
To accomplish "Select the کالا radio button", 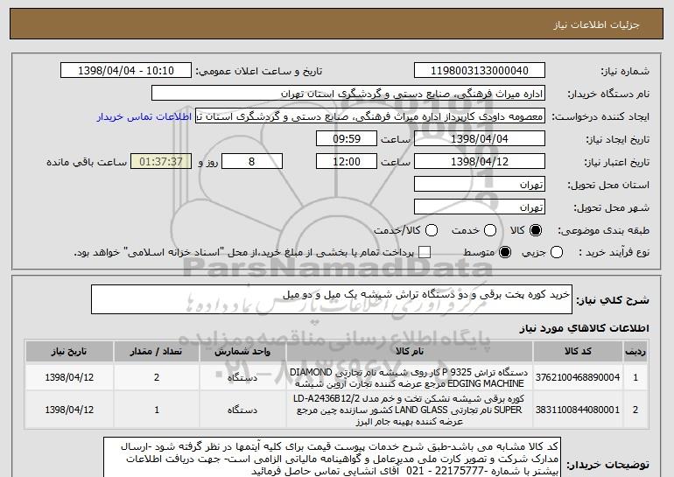I will click(x=536, y=230).
